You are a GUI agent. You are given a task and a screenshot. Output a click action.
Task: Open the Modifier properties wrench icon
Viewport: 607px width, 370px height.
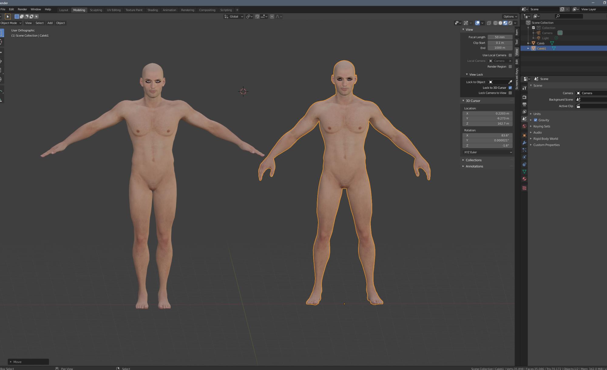pos(524,143)
